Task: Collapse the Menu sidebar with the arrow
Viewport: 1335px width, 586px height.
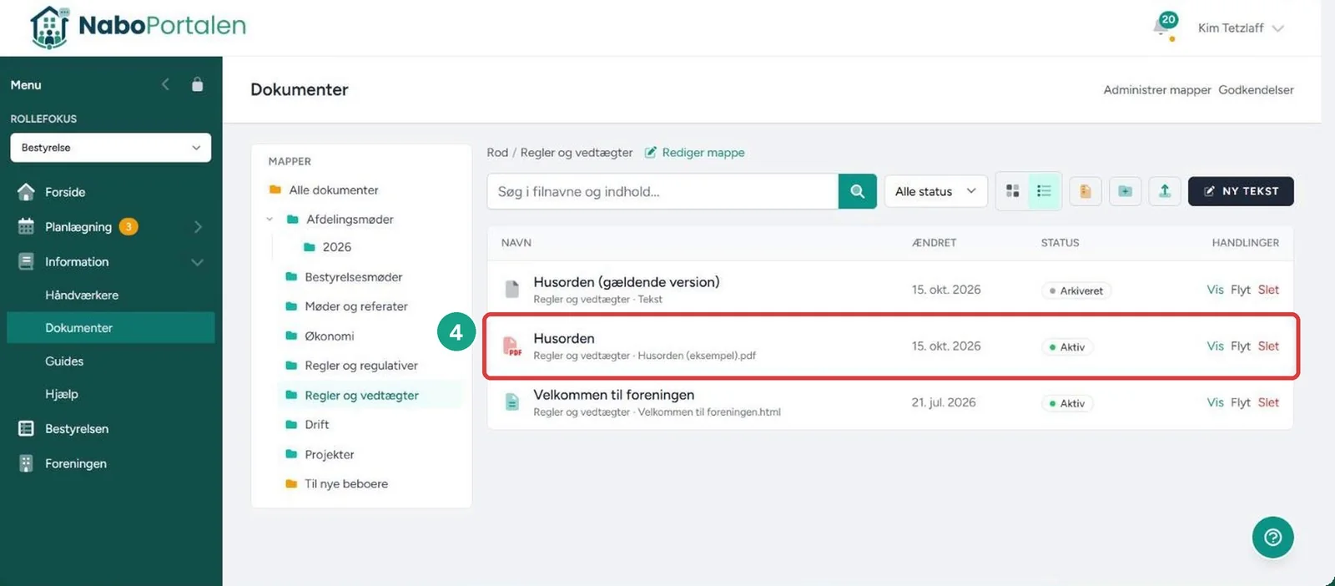Action: tap(165, 84)
